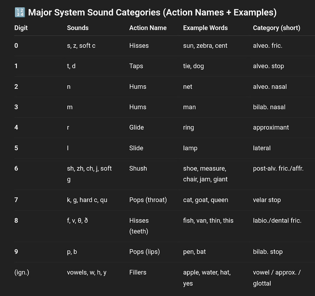Click the "pen, bat" examples cell
The height and width of the screenshot is (296, 315).
pos(194,252)
